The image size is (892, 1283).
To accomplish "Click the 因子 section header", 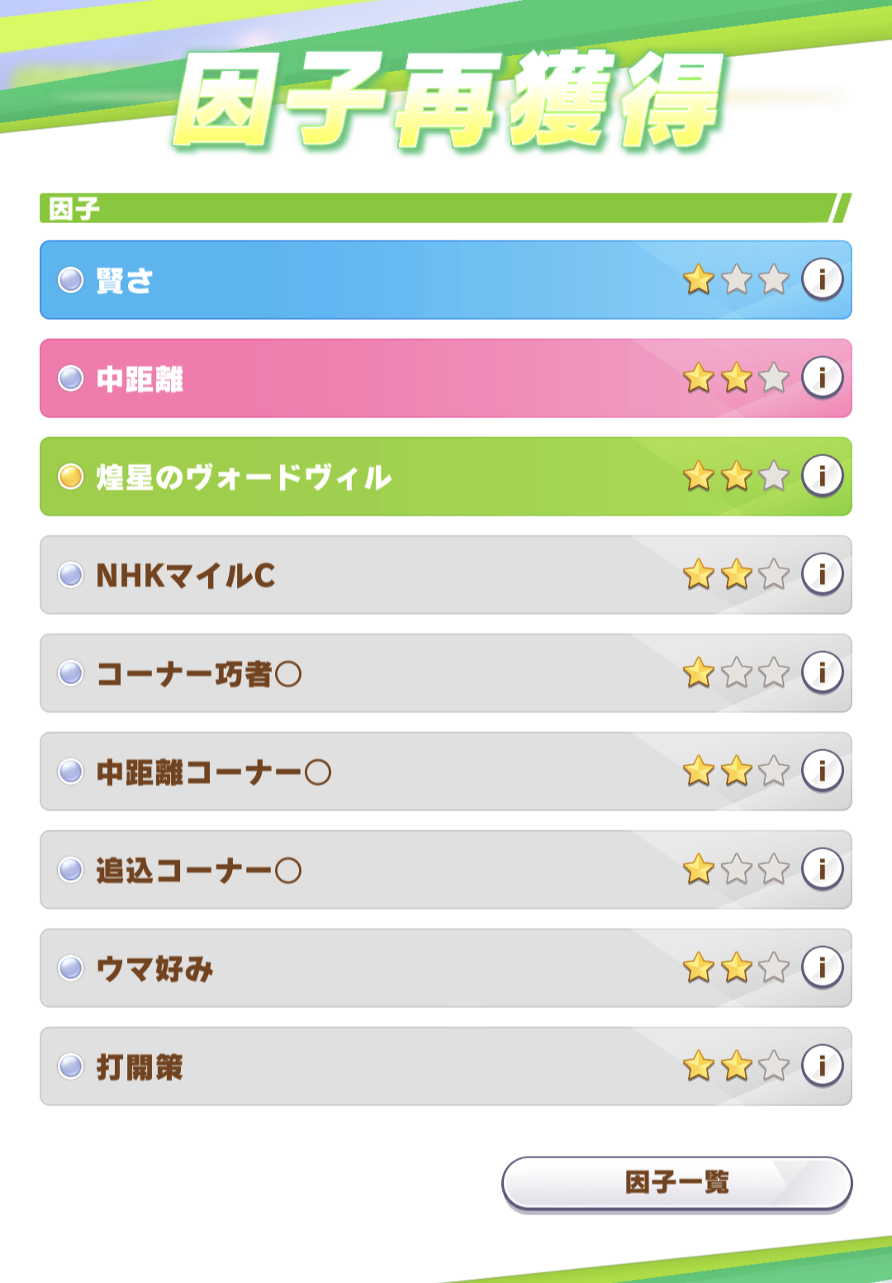I will point(74,208).
